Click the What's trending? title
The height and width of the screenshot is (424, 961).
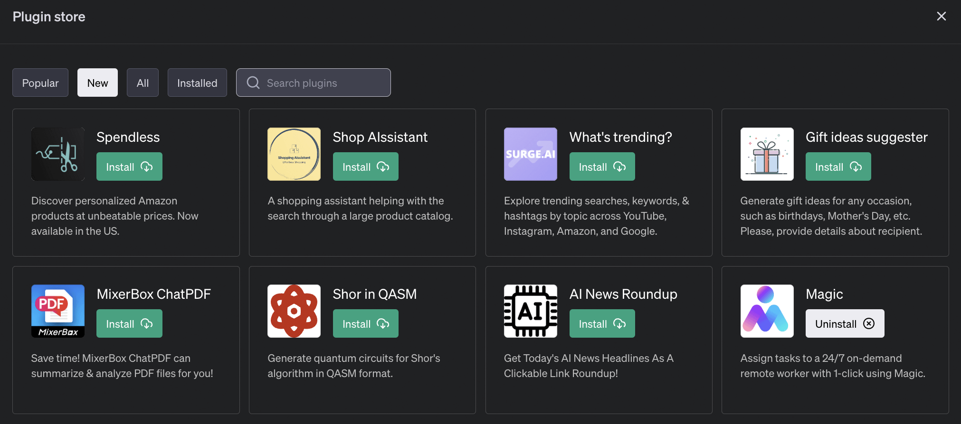tap(621, 137)
